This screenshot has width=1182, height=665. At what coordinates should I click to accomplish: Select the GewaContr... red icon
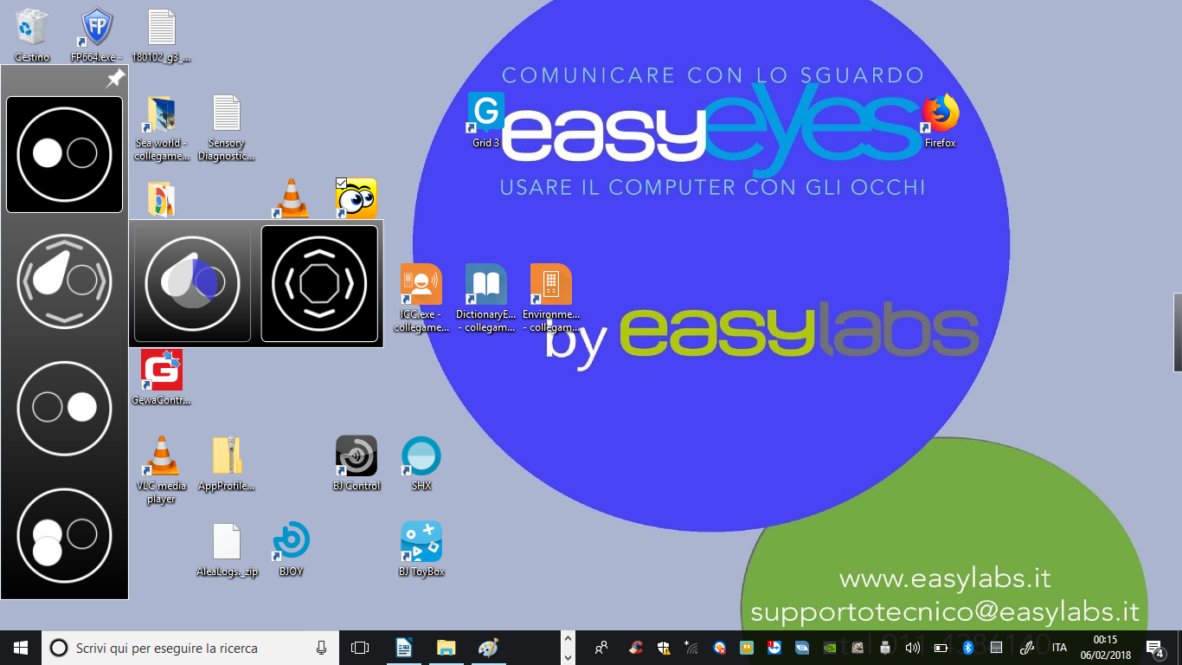click(161, 378)
